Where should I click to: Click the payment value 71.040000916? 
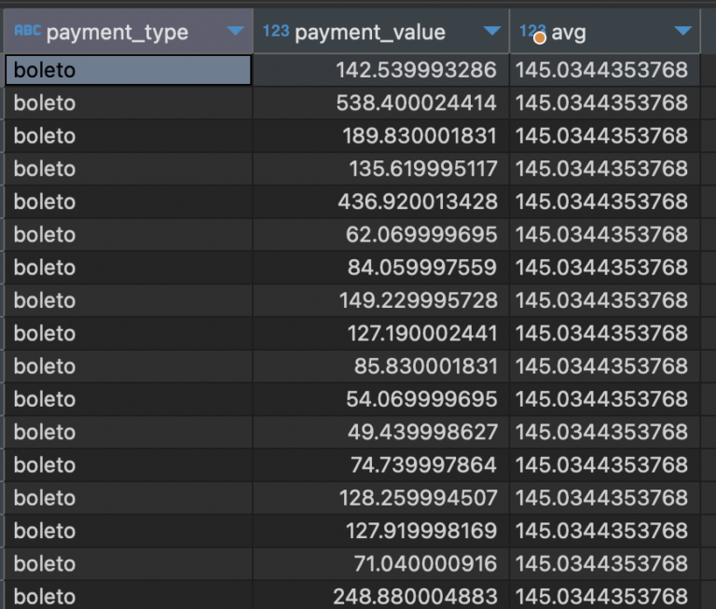(x=425, y=563)
